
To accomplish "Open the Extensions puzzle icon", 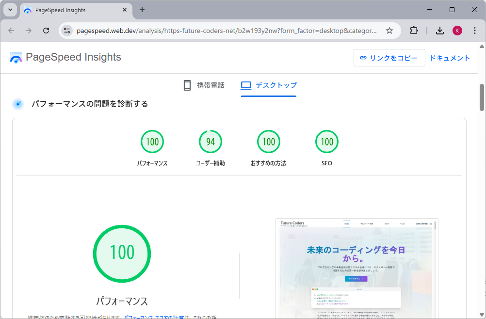I will pos(414,31).
